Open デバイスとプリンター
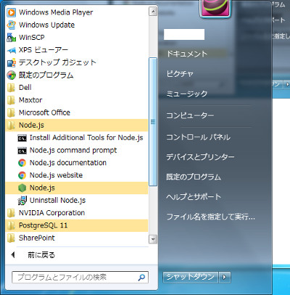The image size is (290, 295). pyautogui.click(x=200, y=157)
